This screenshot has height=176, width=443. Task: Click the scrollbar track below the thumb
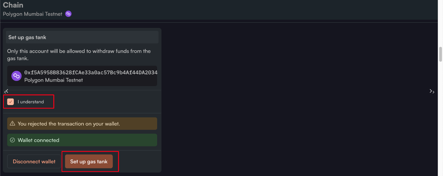pos(441,121)
